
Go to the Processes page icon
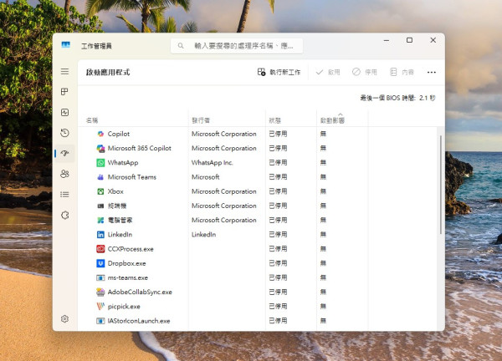click(x=64, y=92)
